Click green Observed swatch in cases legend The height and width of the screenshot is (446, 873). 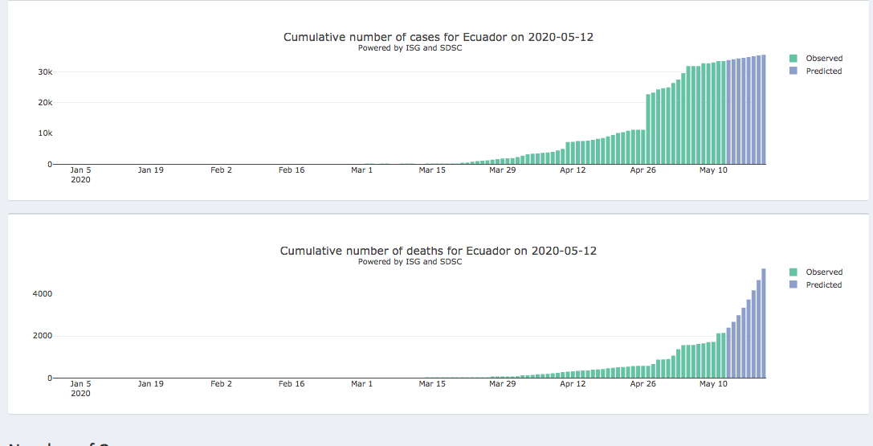click(x=793, y=59)
